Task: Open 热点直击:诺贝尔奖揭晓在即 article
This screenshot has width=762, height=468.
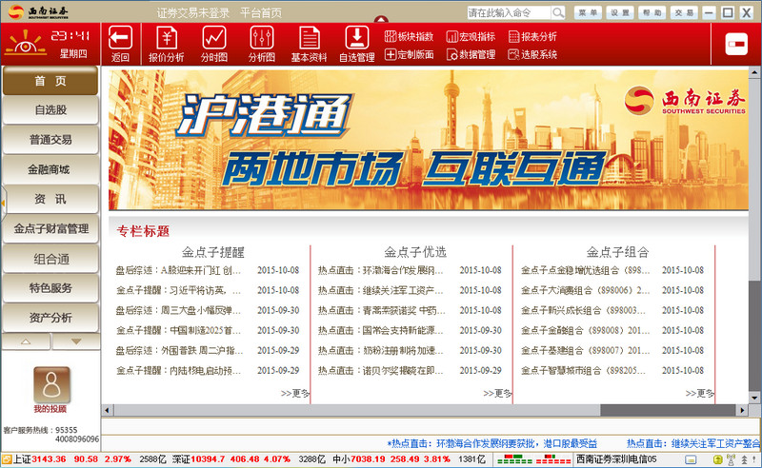Action: [x=380, y=370]
